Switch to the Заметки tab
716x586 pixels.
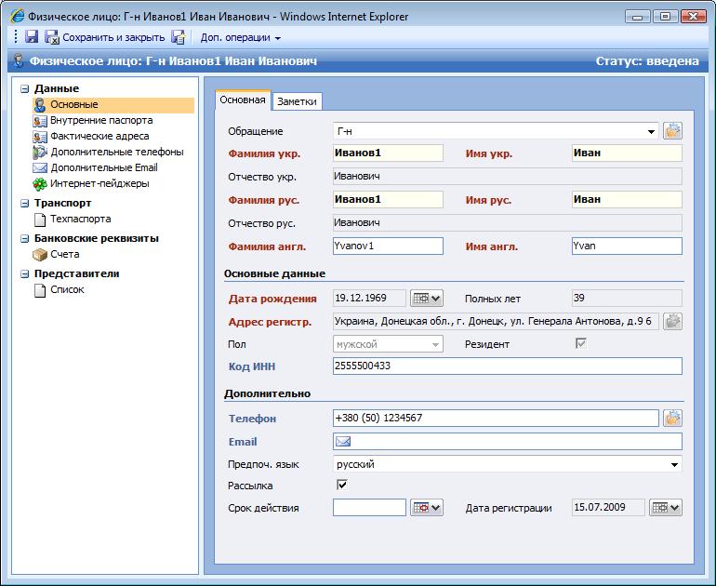(297, 101)
